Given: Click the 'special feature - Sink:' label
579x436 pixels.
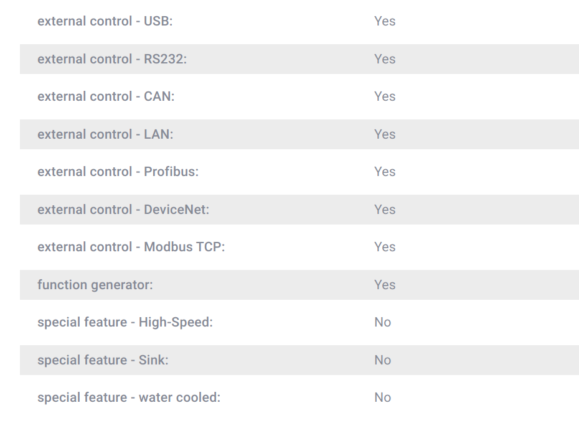Looking at the screenshot, I should [x=103, y=360].
